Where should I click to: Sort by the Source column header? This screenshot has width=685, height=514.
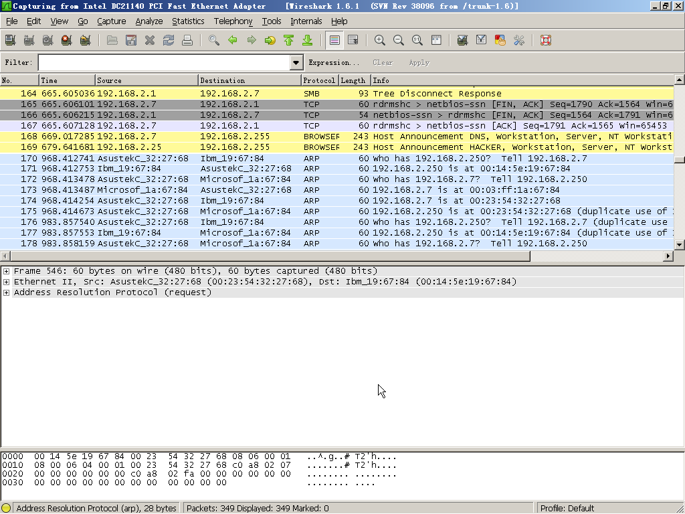[146, 80]
